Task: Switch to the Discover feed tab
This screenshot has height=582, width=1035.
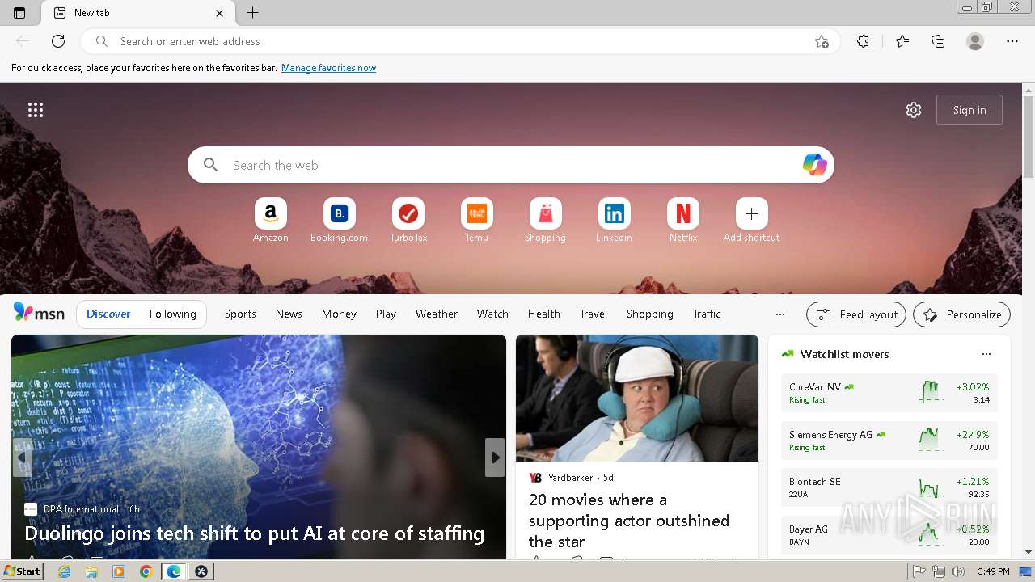Action: [x=108, y=314]
